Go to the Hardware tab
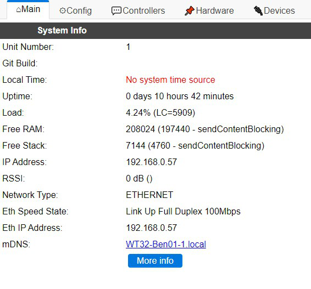311x289 pixels. point(209,10)
